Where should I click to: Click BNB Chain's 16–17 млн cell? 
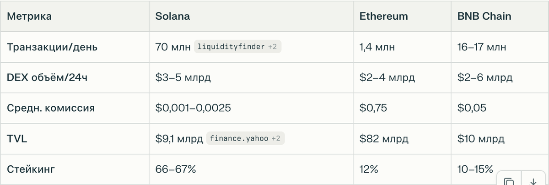[482, 47]
